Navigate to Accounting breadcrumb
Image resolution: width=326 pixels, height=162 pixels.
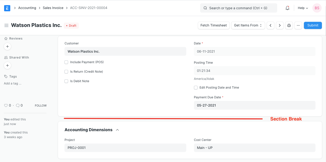pos(27,8)
